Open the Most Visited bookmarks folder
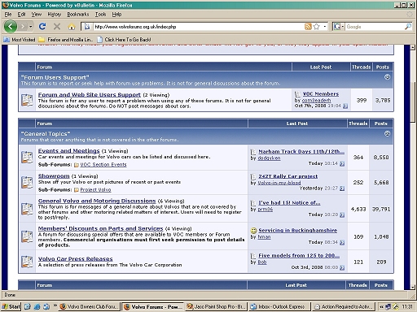The height and width of the screenshot is (312, 417). pos(20,40)
